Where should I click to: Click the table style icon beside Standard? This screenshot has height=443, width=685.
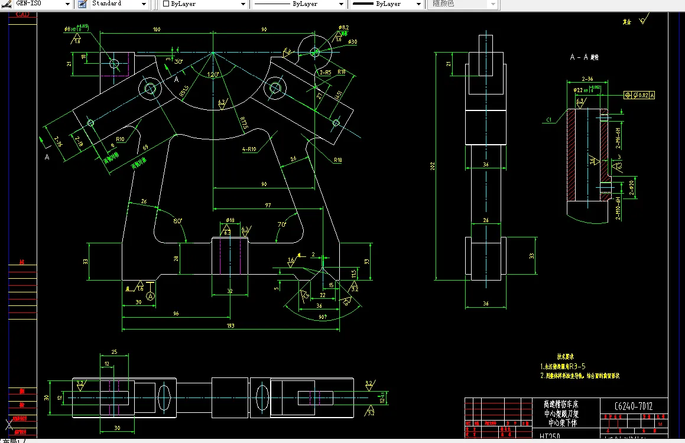[x=82, y=4]
